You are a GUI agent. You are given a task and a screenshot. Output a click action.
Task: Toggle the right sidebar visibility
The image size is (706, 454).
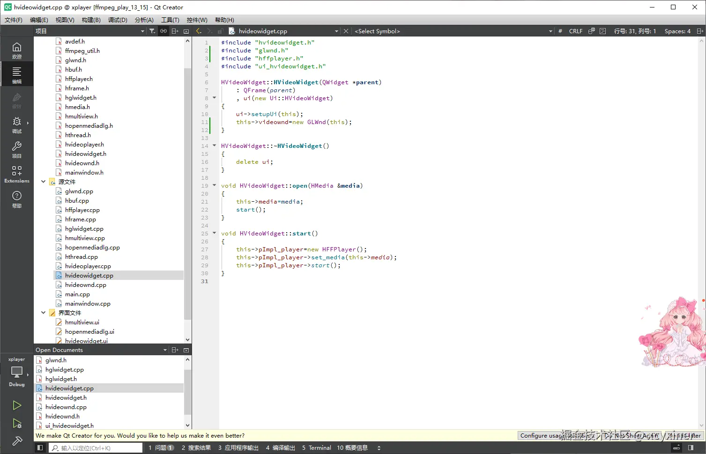(x=691, y=448)
